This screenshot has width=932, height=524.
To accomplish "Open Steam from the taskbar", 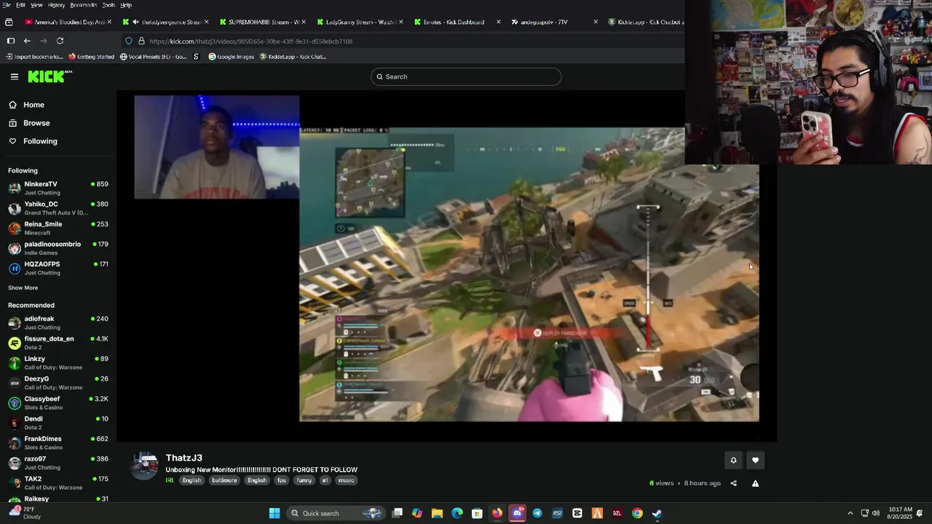I will [x=657, y=513].
